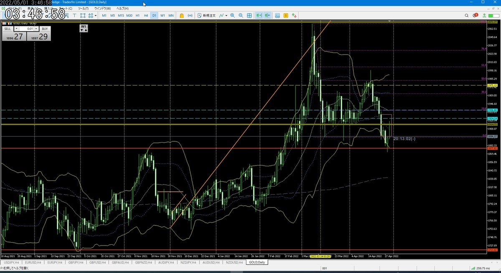Screen dimensions: 501x273
Task: Click the signals broadcast icon
Action: click(x=190, y=15)
